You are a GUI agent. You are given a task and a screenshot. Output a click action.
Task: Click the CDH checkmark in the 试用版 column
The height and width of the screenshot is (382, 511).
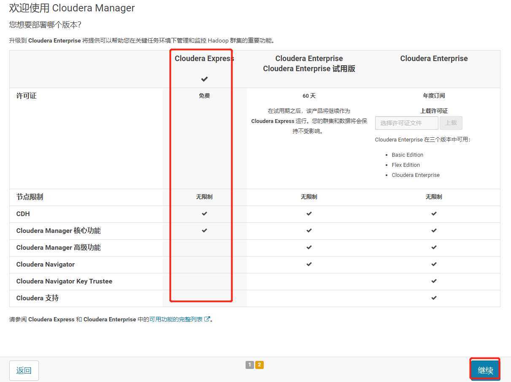click(309, 214)
